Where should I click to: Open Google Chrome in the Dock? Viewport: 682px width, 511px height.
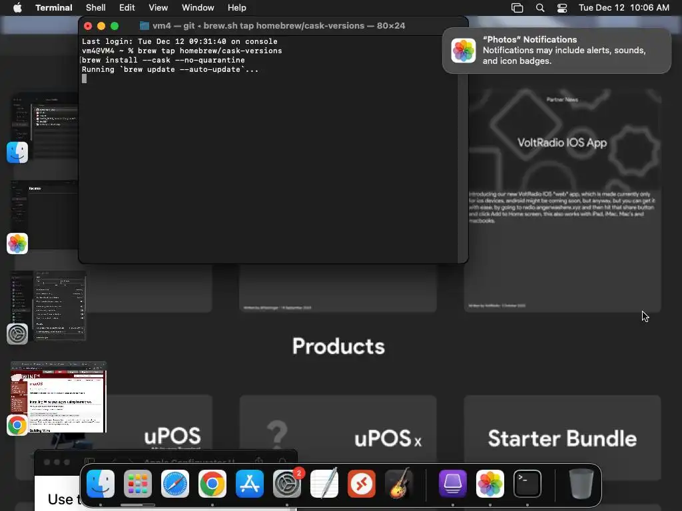coord(212,484)
